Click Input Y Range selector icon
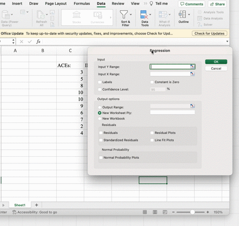Image resolution: width=239 pixels, height=226 pixels. pyautogui.click(x=192, y=67)
